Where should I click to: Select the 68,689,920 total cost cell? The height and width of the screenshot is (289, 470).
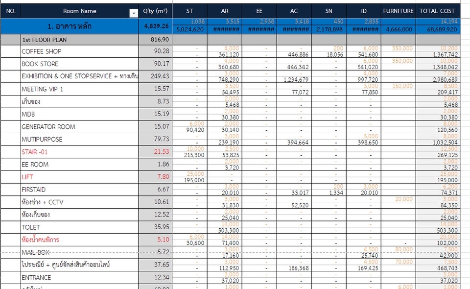[437, 29]
